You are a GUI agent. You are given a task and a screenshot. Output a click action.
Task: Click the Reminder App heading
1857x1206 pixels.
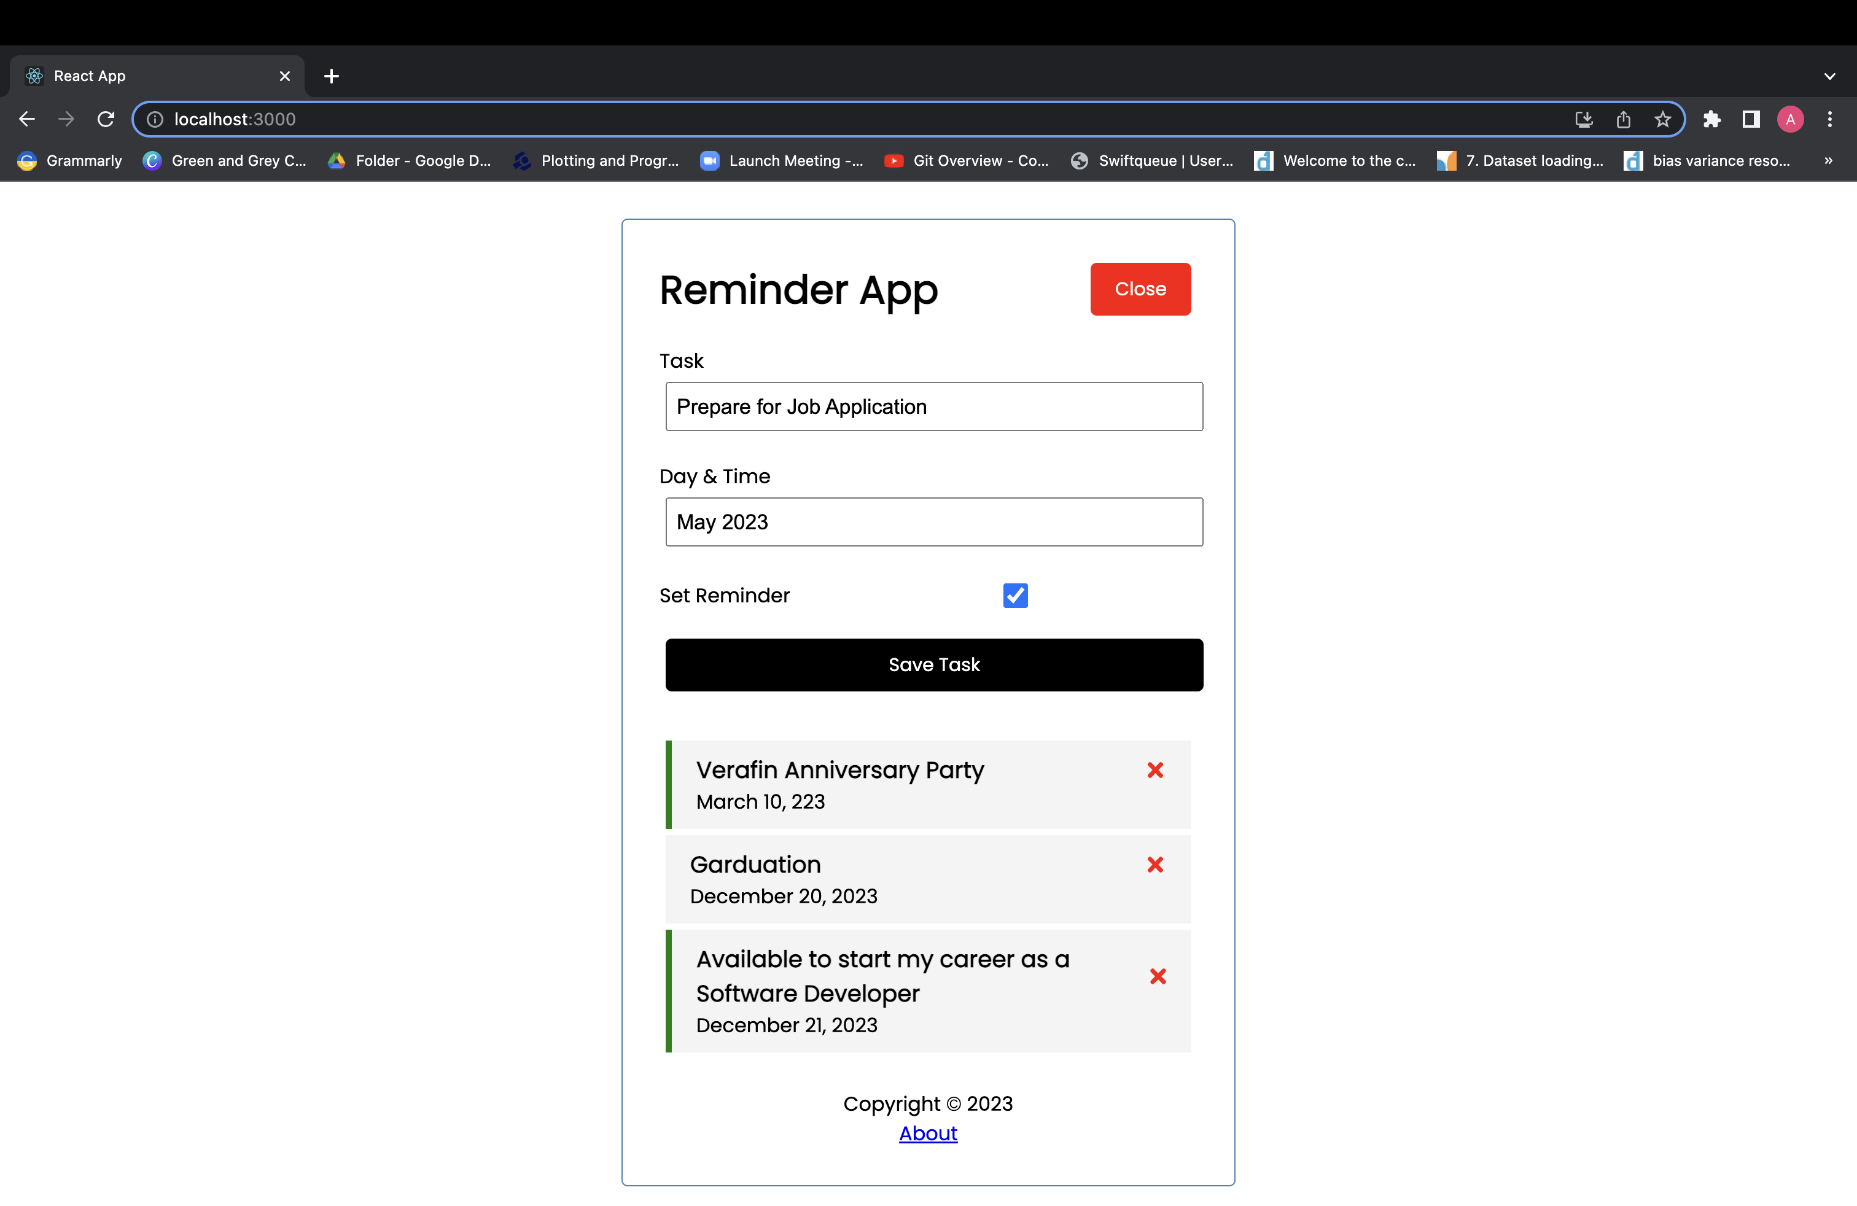(x=798, y=290)
